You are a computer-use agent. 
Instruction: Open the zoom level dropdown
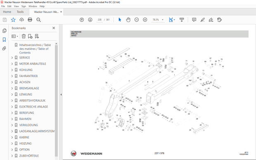tap(163, 20)
